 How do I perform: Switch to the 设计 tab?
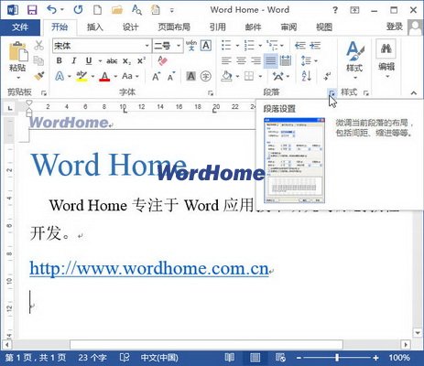click(x=130, y=27)
